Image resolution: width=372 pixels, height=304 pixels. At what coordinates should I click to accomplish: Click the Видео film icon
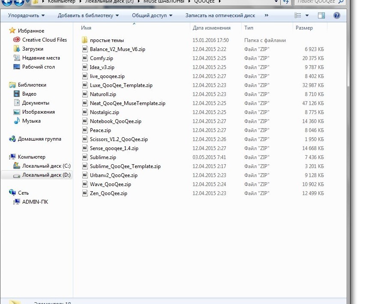pos(17,94)
